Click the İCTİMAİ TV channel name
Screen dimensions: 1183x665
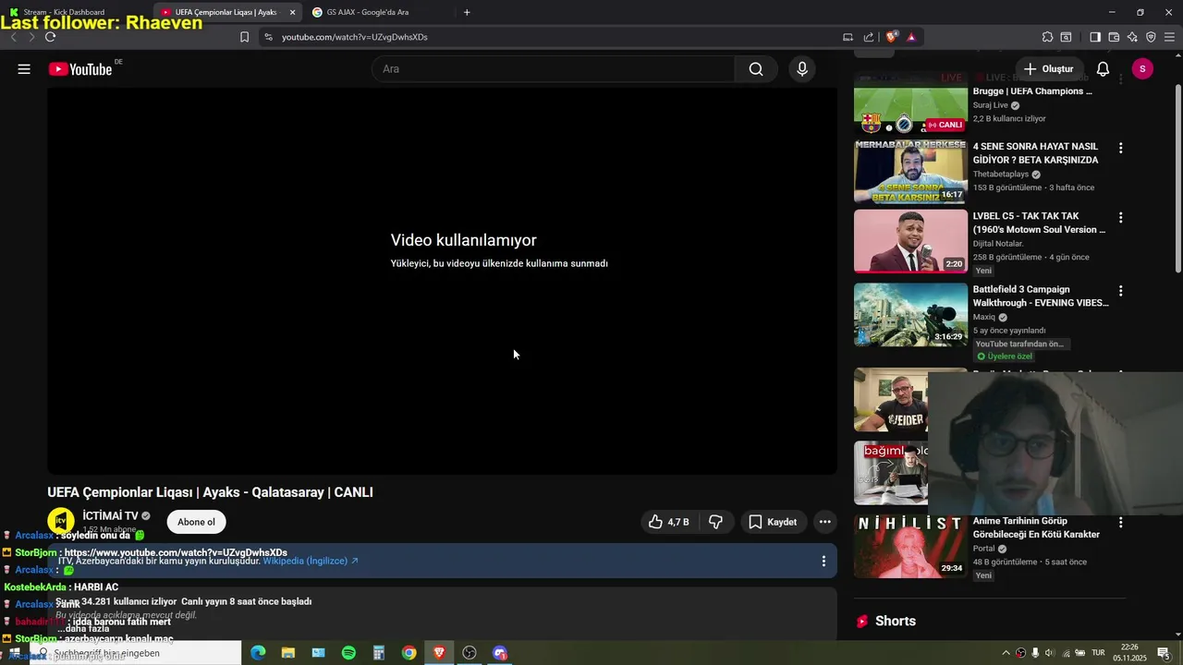pos(110,516)
